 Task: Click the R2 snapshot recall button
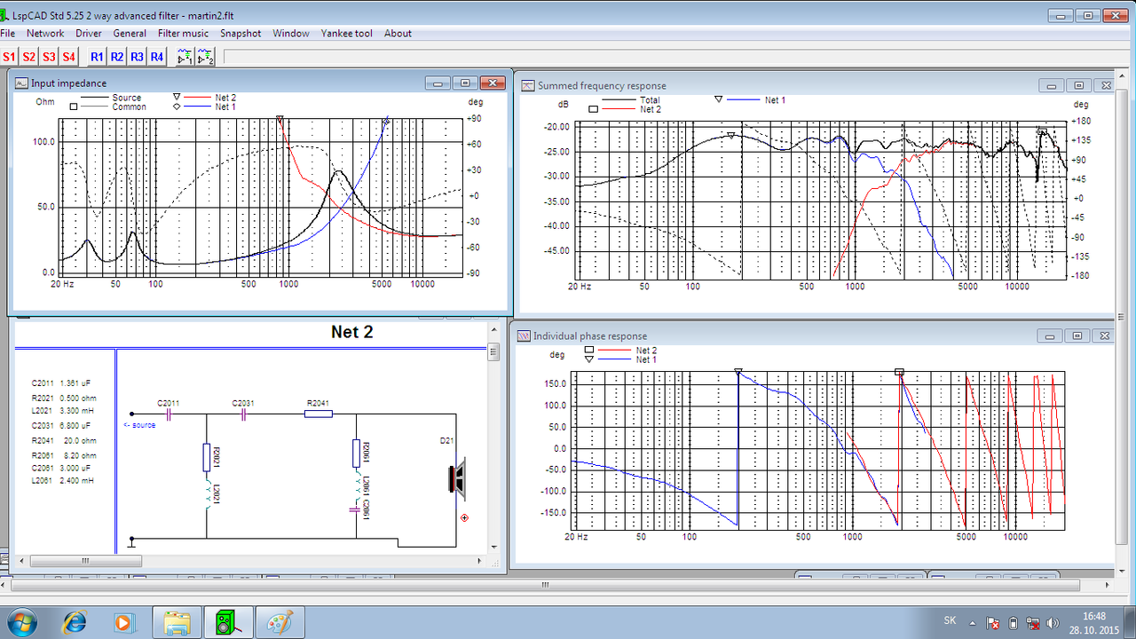pyautogui.click(x=117, y=57)
